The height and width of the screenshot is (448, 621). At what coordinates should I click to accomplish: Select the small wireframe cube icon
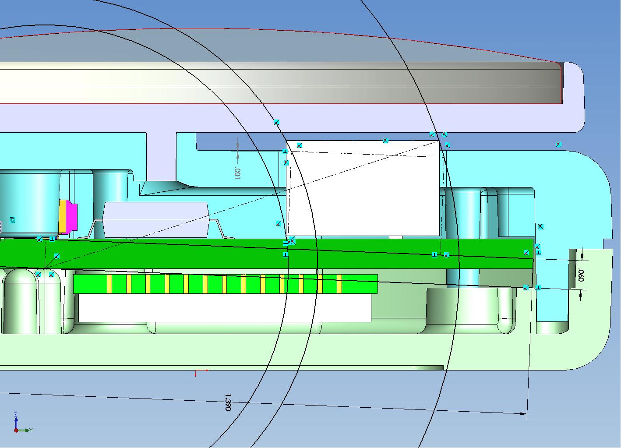click(12, 220)
